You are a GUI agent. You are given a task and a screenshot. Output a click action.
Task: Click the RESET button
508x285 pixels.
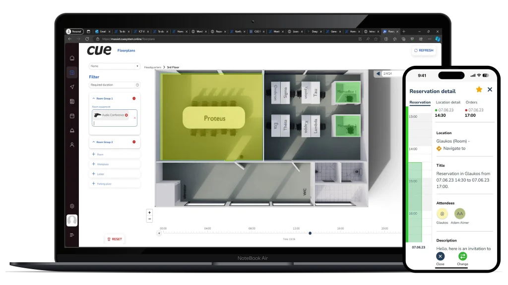115,239
